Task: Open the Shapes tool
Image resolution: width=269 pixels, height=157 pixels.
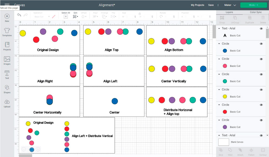Action: pyautogui.click(x=7, y=88)
